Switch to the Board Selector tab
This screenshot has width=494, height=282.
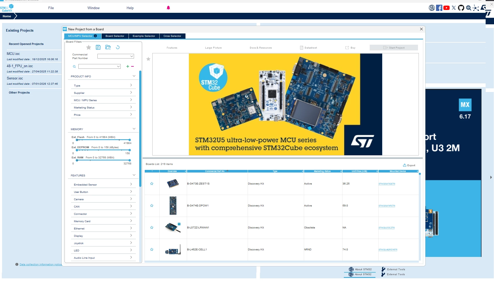pos(115,36)
